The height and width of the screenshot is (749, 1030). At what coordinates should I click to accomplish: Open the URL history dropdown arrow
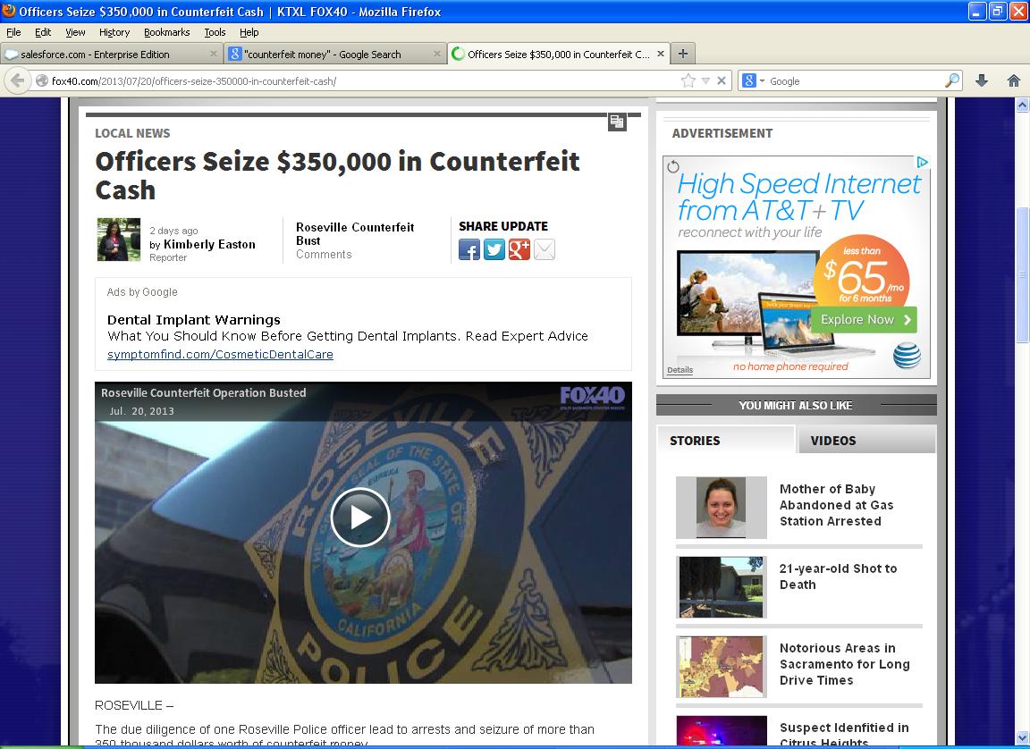click(705, 80)
